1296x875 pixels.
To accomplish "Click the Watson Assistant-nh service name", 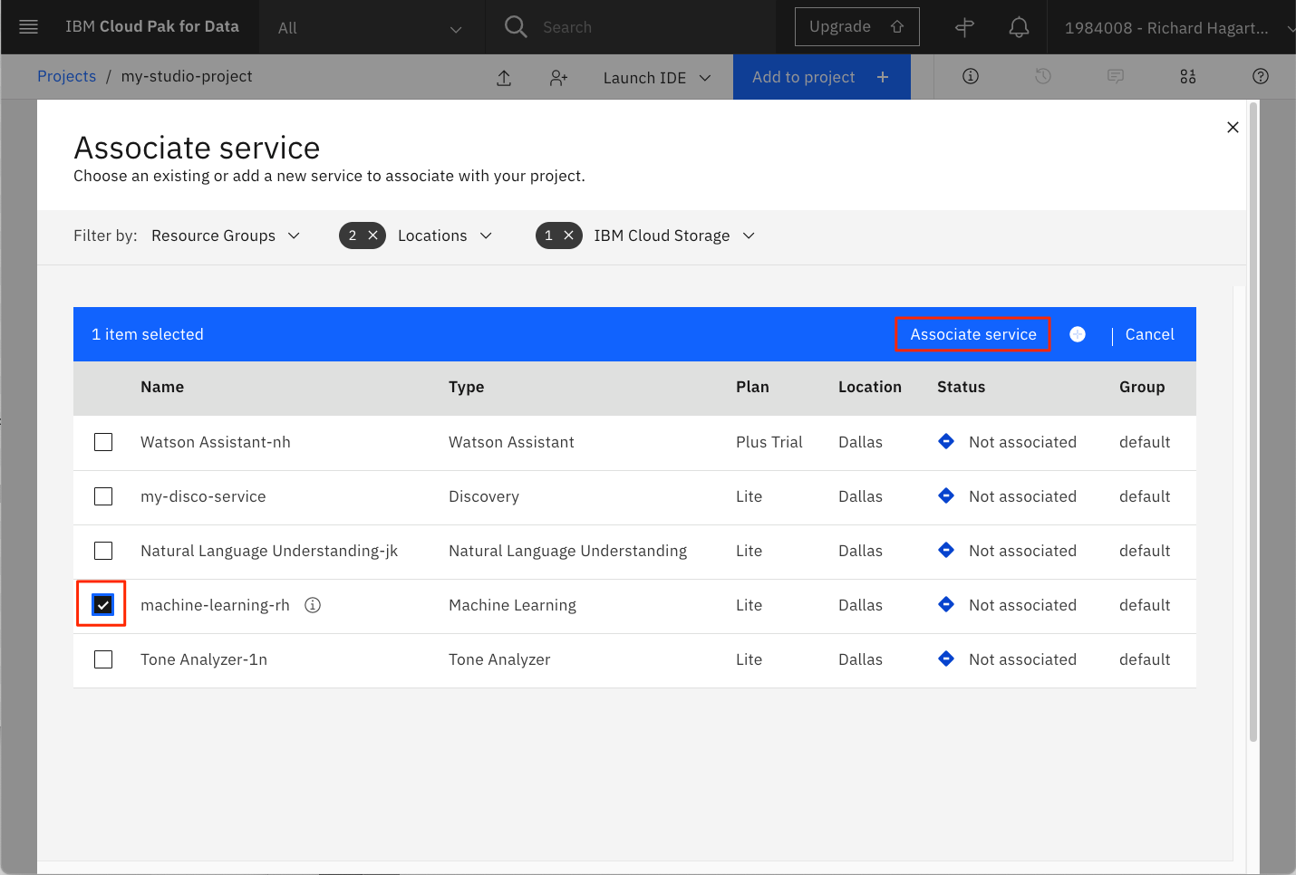I will point(216,442).
